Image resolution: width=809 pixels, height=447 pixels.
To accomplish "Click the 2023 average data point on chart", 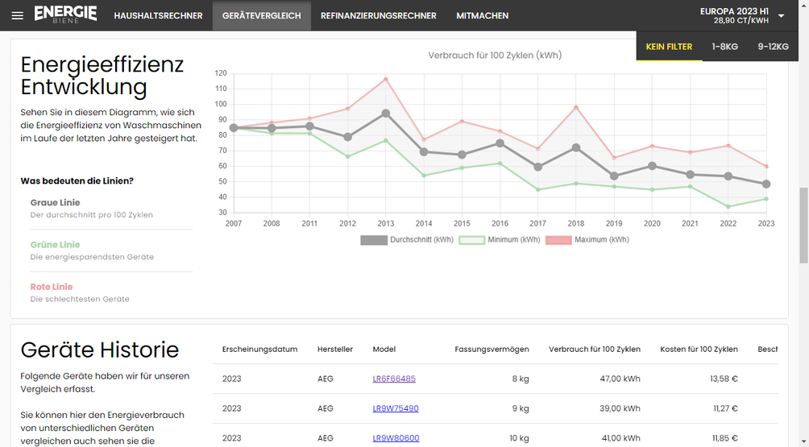I will pyautogui.click(x=766, y=184).
